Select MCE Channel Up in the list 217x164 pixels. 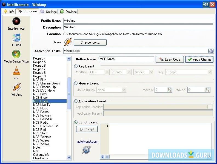[x=50, y=87]
